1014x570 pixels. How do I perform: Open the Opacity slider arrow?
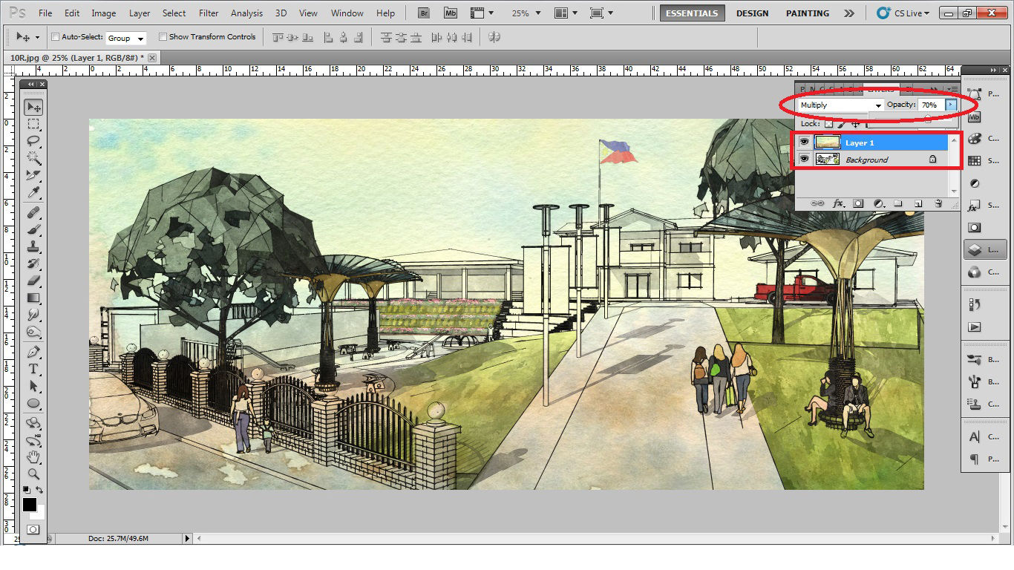pyautogui.click(x=950, y=105)
